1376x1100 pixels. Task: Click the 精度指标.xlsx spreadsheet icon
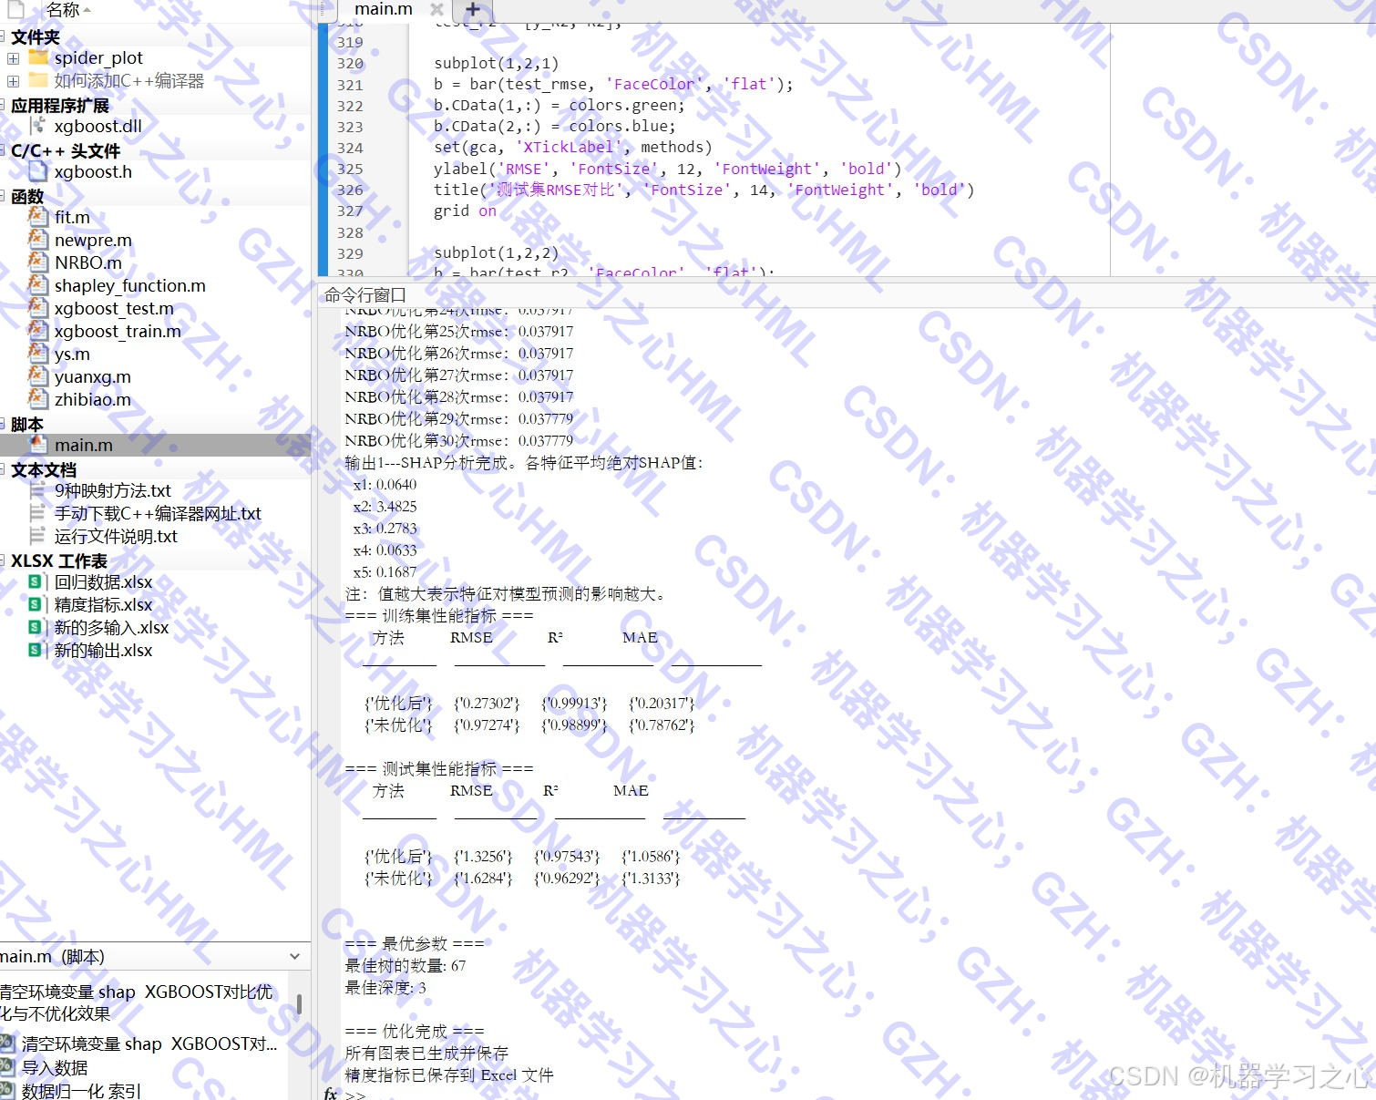pyautogui.click(x=36, y=604)
